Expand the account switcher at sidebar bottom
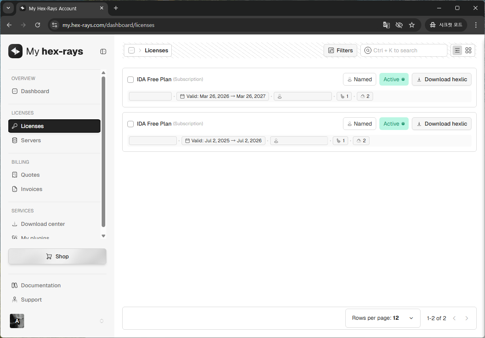Viewport: 485px width, 338px height. coord(102,321)
